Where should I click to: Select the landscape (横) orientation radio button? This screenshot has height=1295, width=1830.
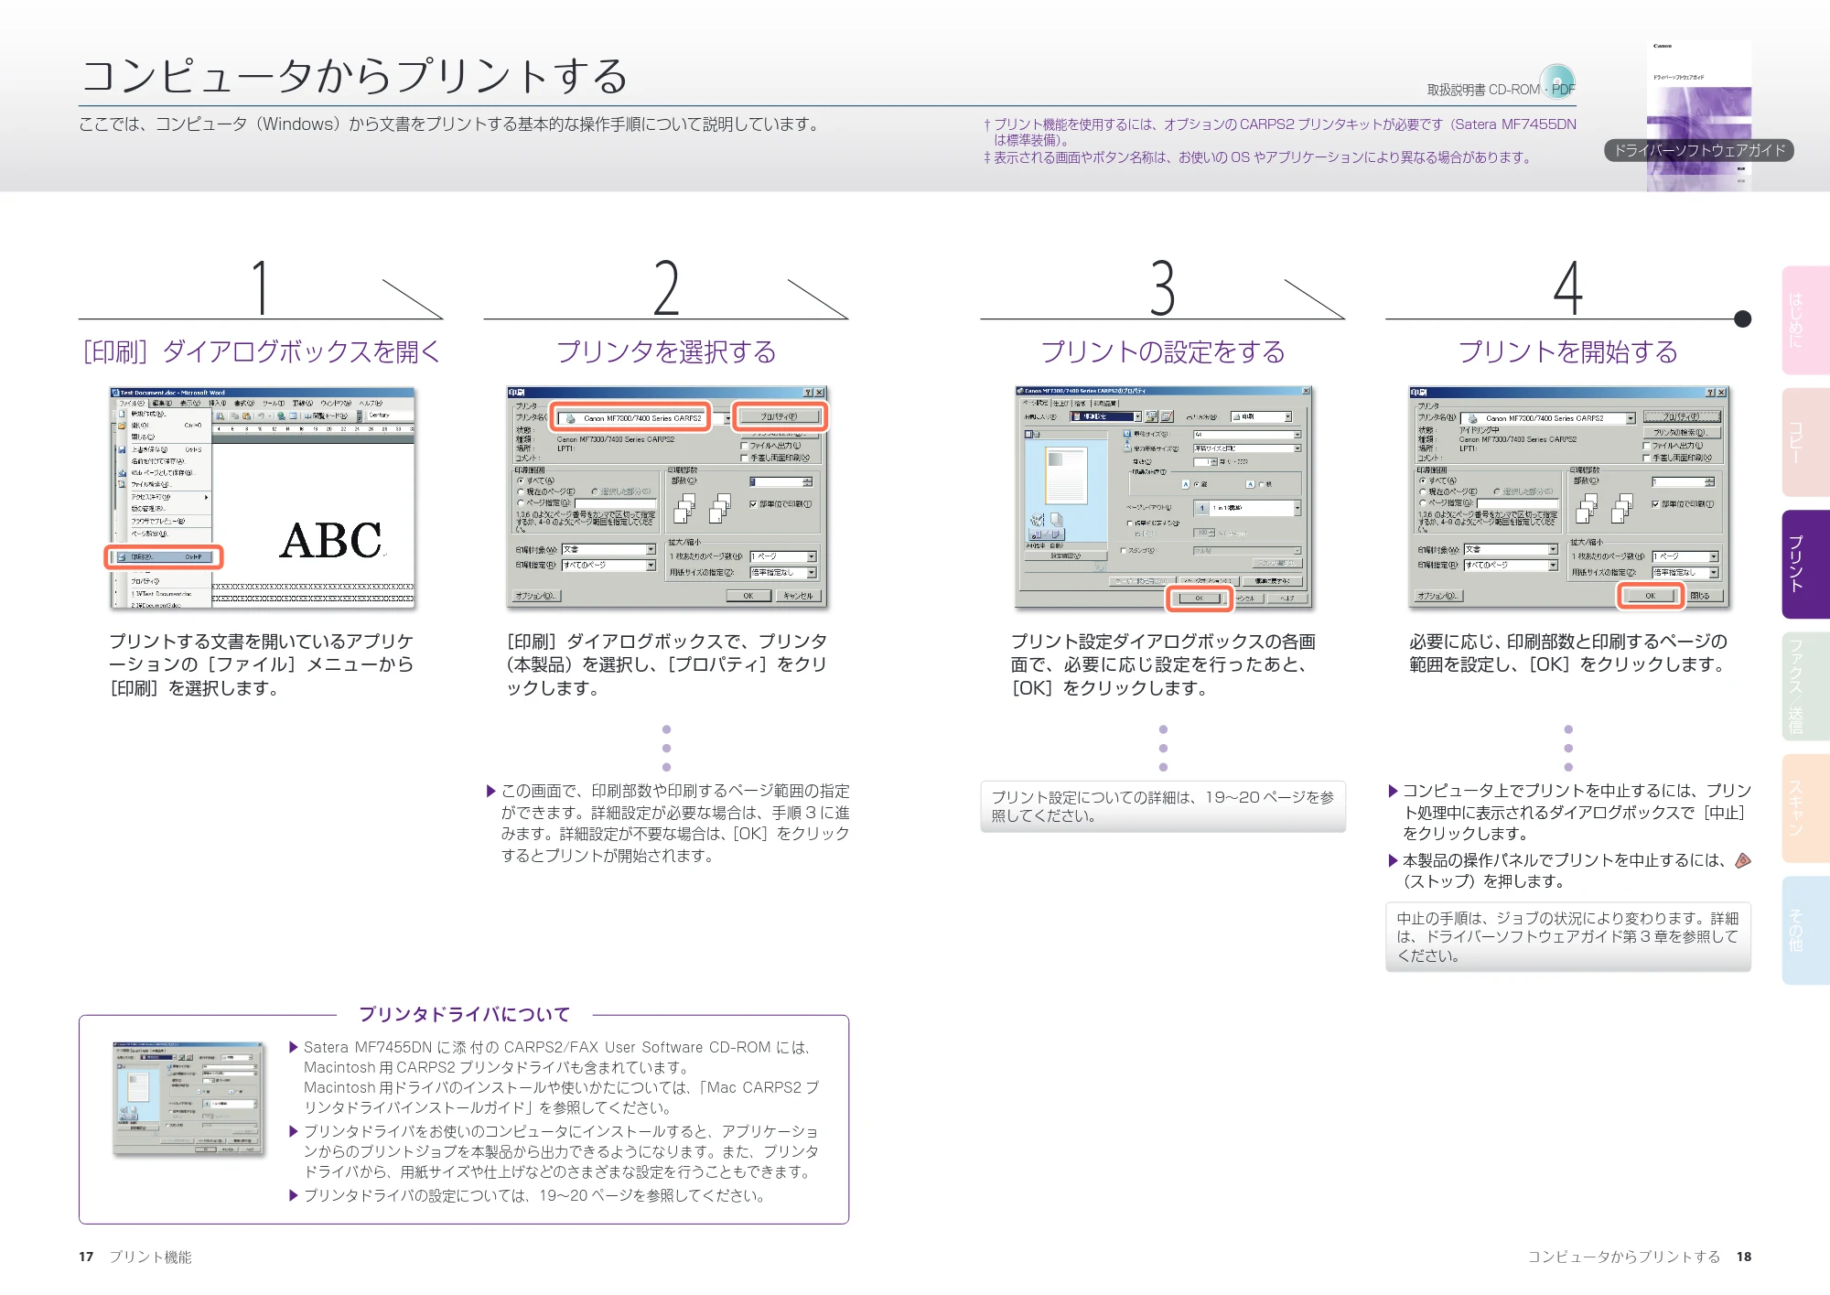(x=1261, y=484)
